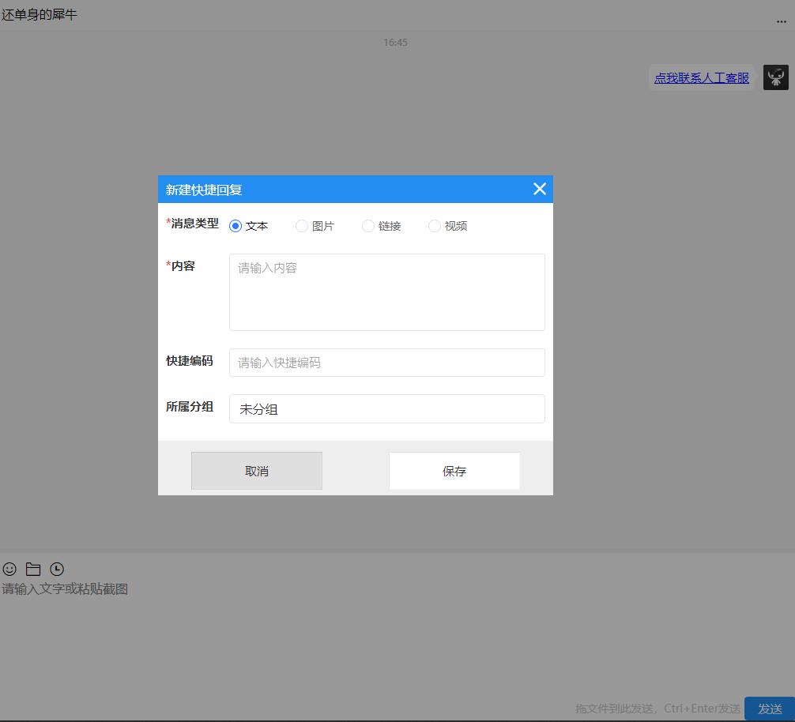Click the robot customer service avatar
This screenshot has height=722, width=795.
point(775,77)
